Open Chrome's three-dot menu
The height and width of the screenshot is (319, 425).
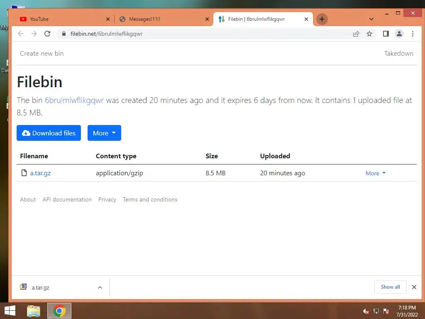(x=413, y=34)
